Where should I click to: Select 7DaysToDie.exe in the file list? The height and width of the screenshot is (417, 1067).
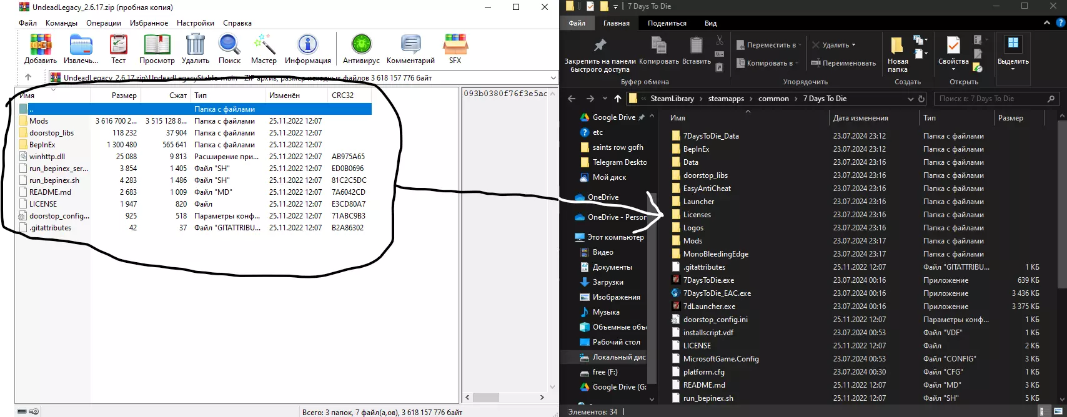pos(708,280)
